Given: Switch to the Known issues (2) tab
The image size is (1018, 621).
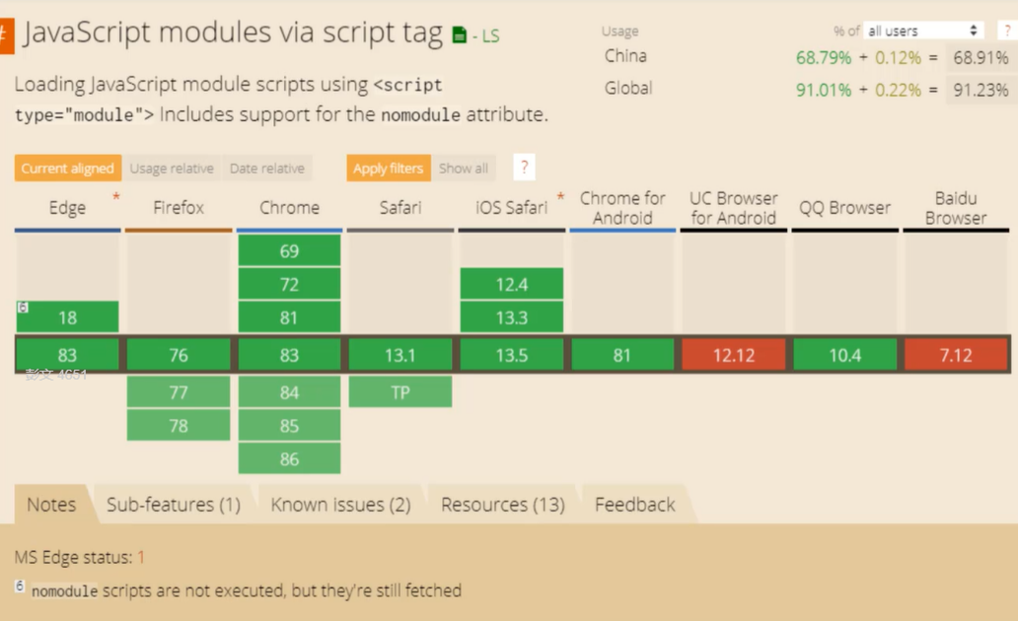Looking at the screenshot, I should point(340,505).
